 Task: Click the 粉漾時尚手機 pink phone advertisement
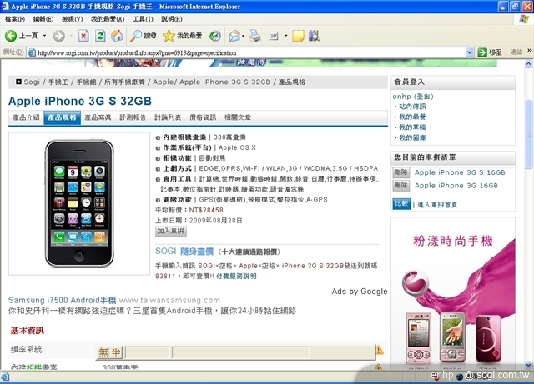(453, 292)
